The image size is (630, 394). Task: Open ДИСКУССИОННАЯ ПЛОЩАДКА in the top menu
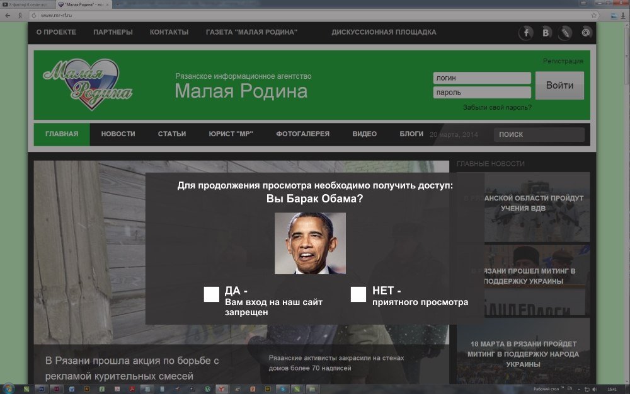(384, 32)
